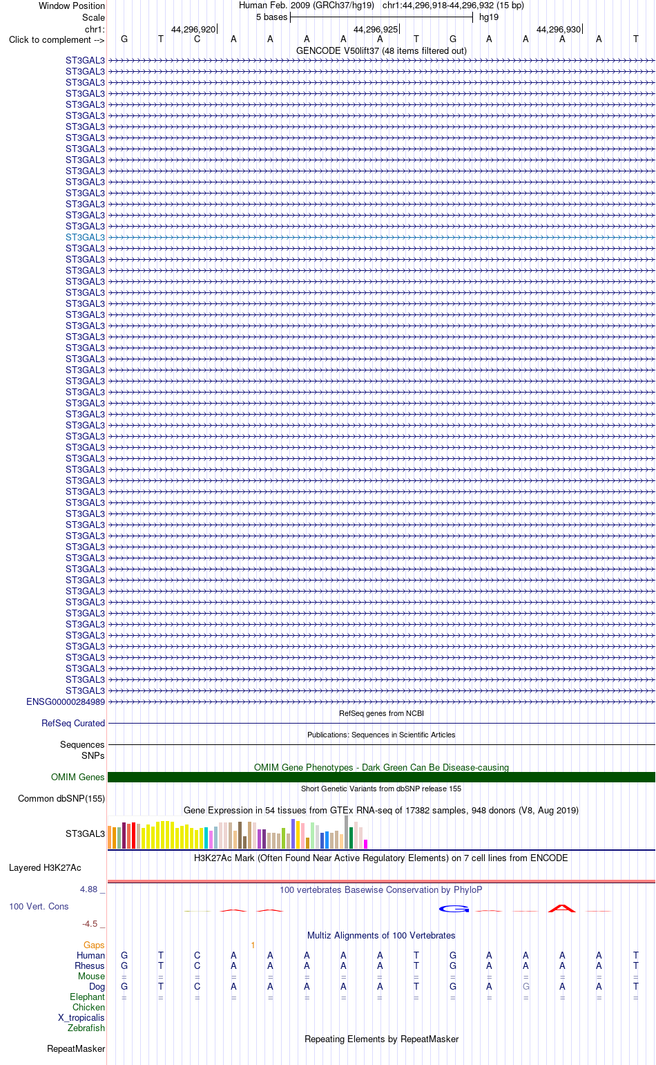Click the magenta bar at the GTEx chart end
This screenshot has width=656, height=1065.
coord(366,844)
